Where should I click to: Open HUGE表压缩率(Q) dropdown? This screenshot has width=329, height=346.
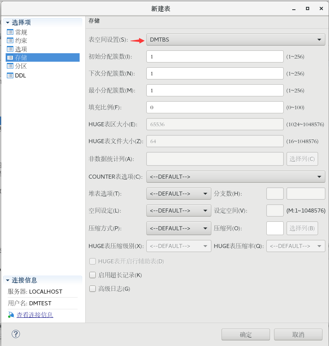296,246
